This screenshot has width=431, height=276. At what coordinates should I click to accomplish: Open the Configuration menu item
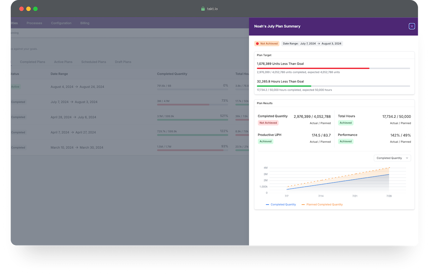click(x=61, y=23)
